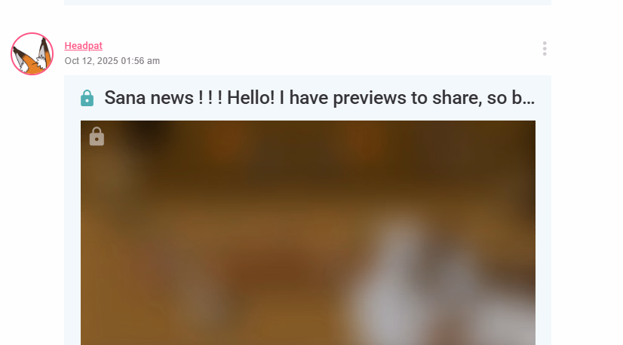Select the previous post card strip above
The image size is (623, 345).
click(x=308, y=2)
